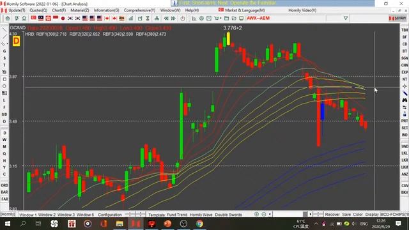Select the binoculars icon in right sidebar
Image resolution: width=409 pixels, height=230 pixels.
(x=405, y=100)
